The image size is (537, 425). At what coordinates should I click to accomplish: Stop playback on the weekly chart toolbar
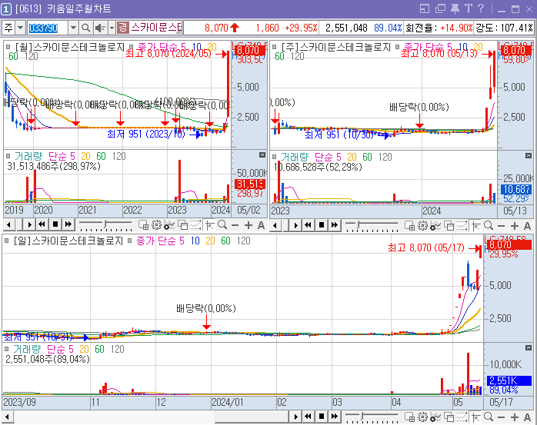[322, 225]
